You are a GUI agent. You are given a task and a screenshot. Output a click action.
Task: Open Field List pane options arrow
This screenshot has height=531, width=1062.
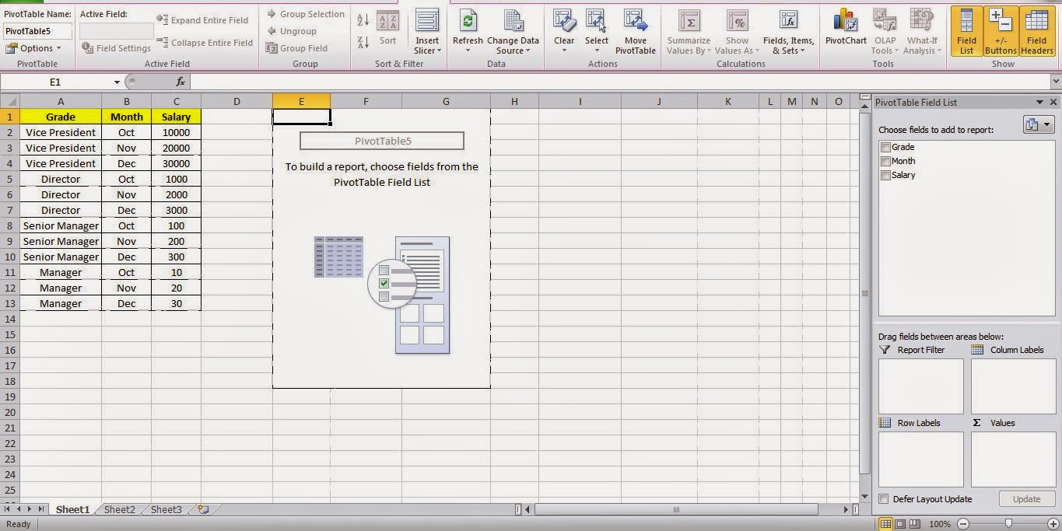tap(1039, 102)
